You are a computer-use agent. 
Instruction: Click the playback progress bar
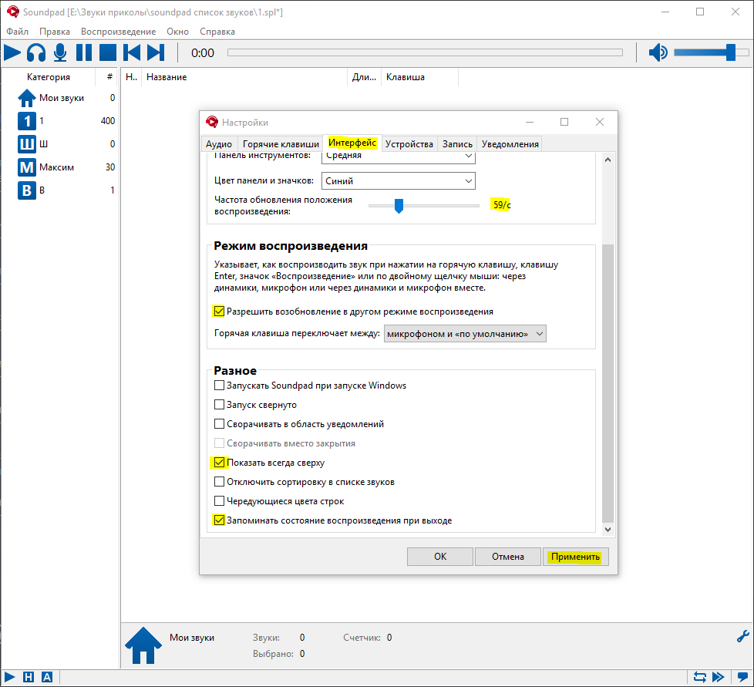click(425, 52)
